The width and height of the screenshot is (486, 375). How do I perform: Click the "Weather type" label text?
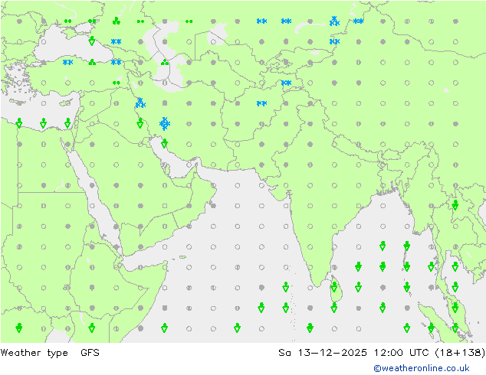tap(34, 353)
